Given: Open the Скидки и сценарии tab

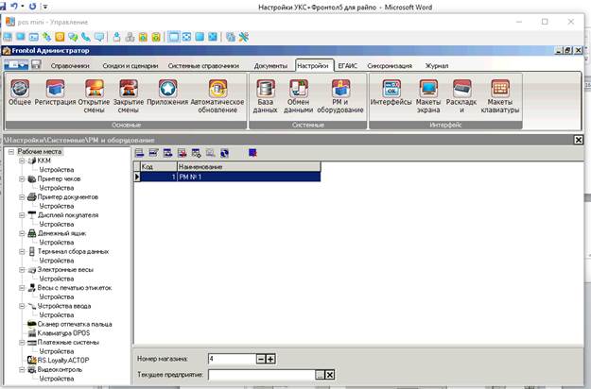Looking at the screenshot, I should 130,66.
